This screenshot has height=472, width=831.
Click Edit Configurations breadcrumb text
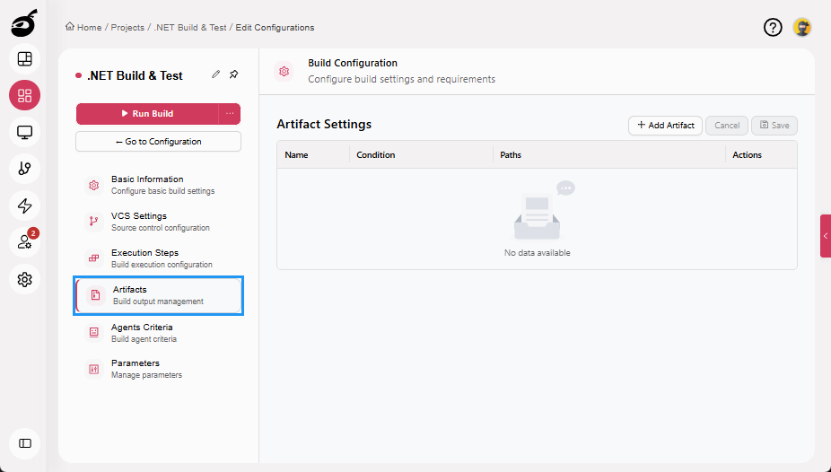(x=275, y=28)
